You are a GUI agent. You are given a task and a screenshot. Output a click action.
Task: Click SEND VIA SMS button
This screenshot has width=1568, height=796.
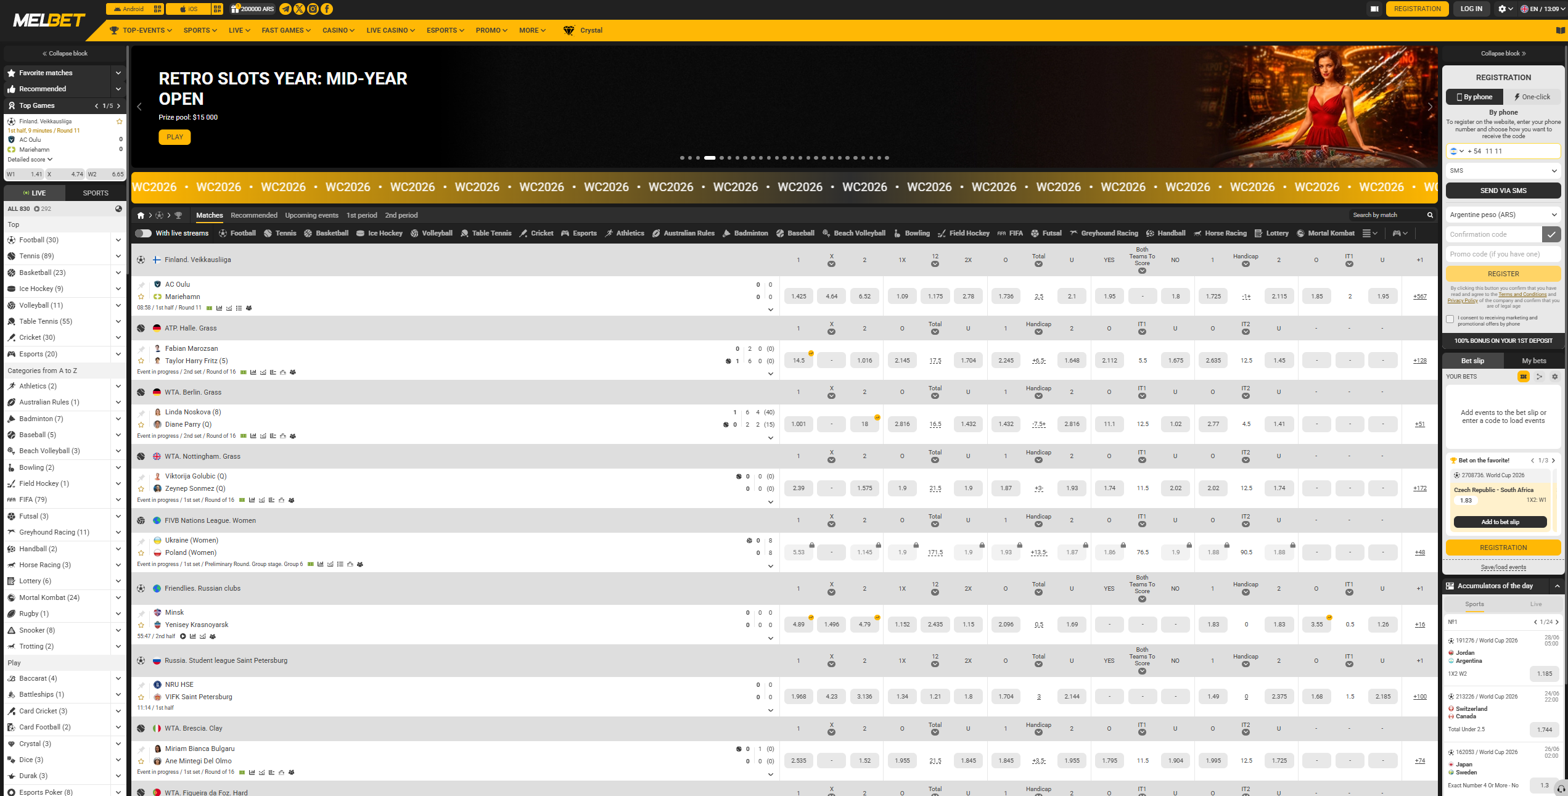(1503, 191)
